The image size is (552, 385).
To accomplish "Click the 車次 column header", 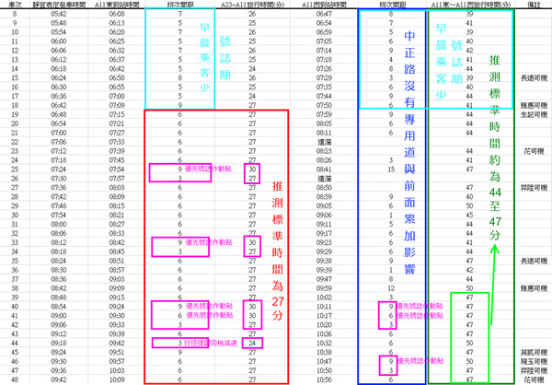I will point(16,5).
